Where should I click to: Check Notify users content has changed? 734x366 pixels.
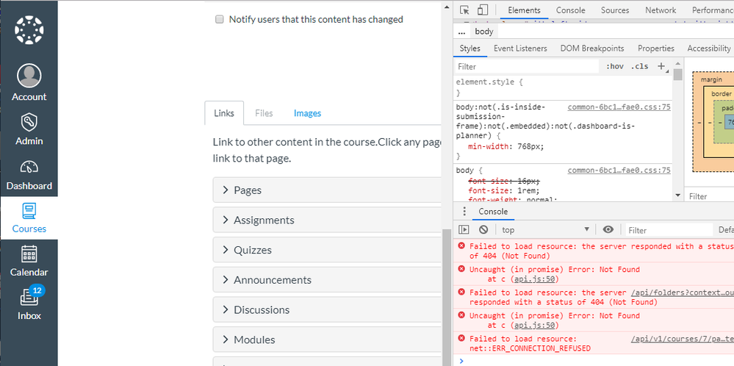220,20
